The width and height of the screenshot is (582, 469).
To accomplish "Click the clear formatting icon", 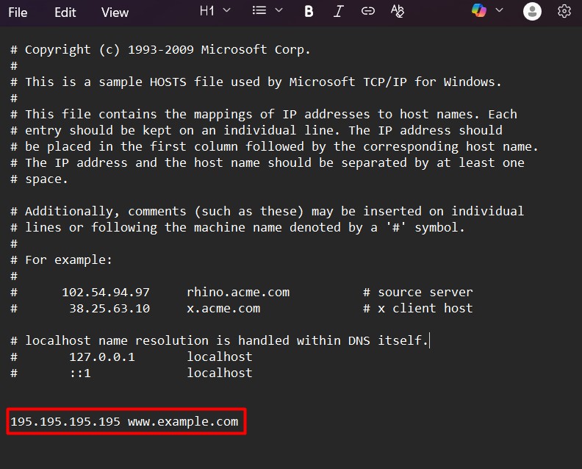I will click(398, 11).
